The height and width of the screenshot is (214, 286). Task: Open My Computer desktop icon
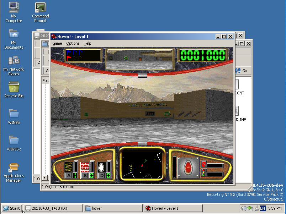(x=14, y=12)
